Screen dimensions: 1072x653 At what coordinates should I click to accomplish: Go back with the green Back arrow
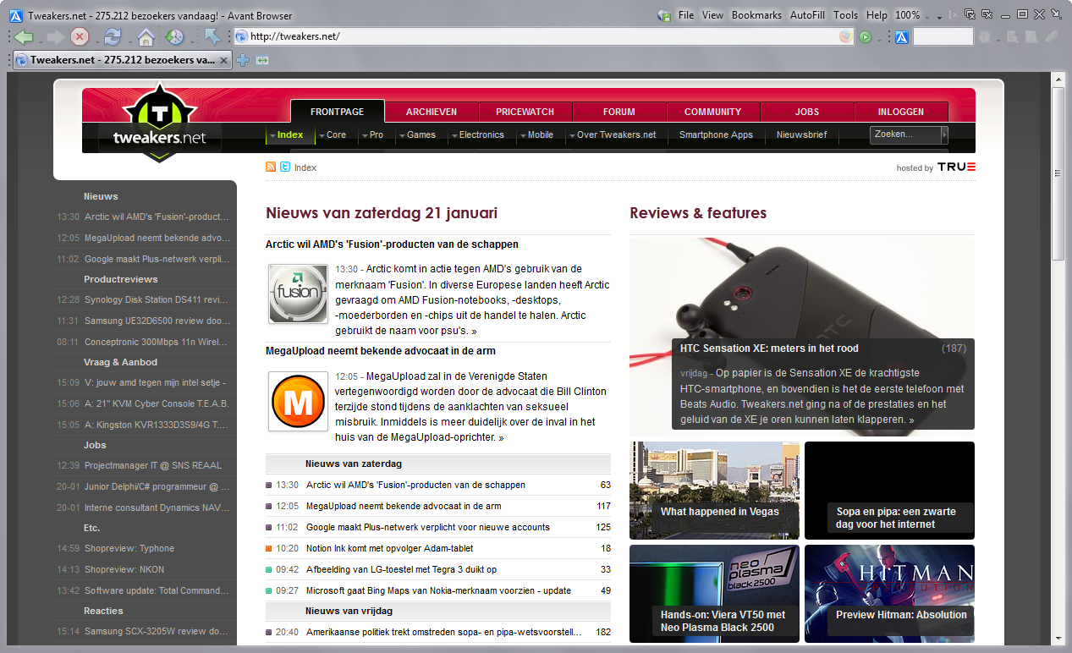click(x=24, y=36)
